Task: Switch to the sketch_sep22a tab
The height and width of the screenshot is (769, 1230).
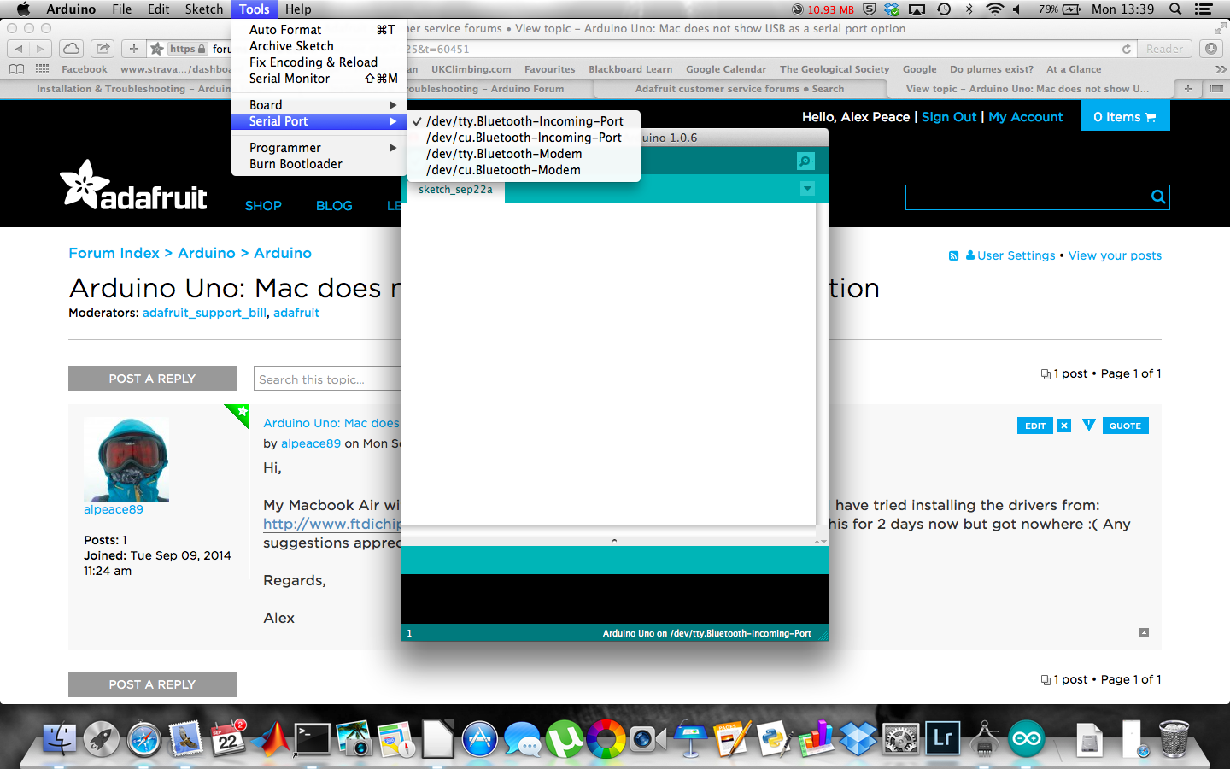Action: point(455,190)
